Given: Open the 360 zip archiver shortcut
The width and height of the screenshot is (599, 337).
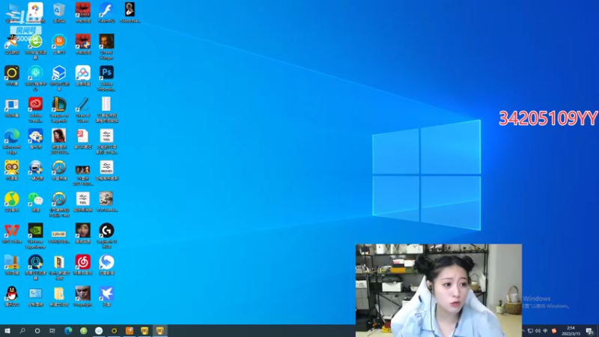Looking at the screenshot, I should click(x=12, y=265).
